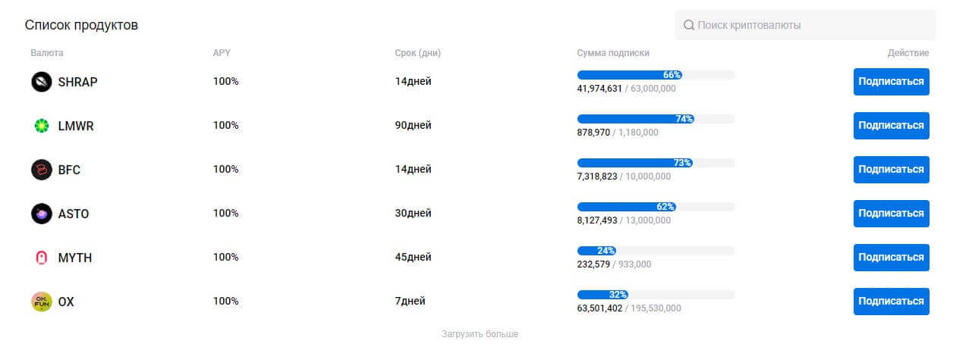Load more products via Загрузить больше
Viewport: 969px width, 344px height.
(480, 334)
